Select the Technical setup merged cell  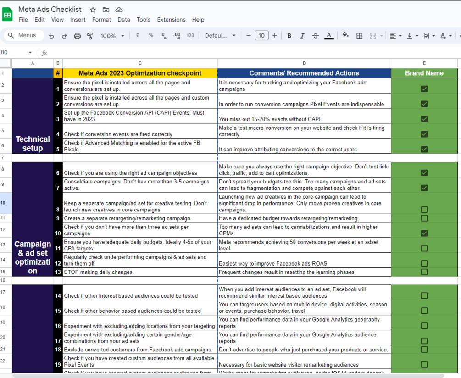click(33, 116)
